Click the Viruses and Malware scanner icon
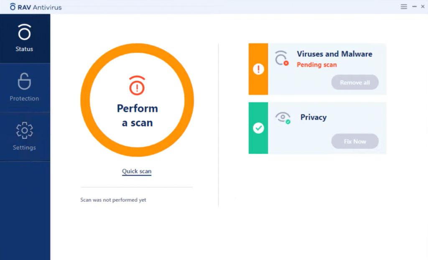The image size is (428, 260). [282, 59]
